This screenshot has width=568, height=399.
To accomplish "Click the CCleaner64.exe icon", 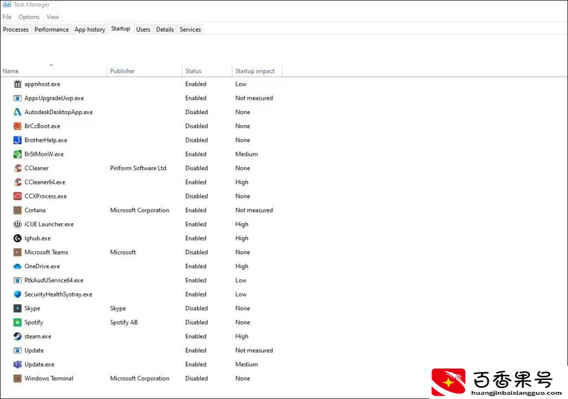I will 17,182.
